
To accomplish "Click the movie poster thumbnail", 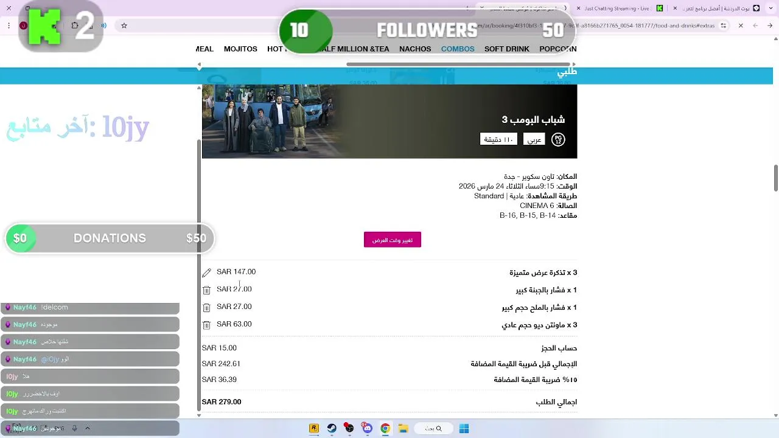I will [x=272, y=121].
